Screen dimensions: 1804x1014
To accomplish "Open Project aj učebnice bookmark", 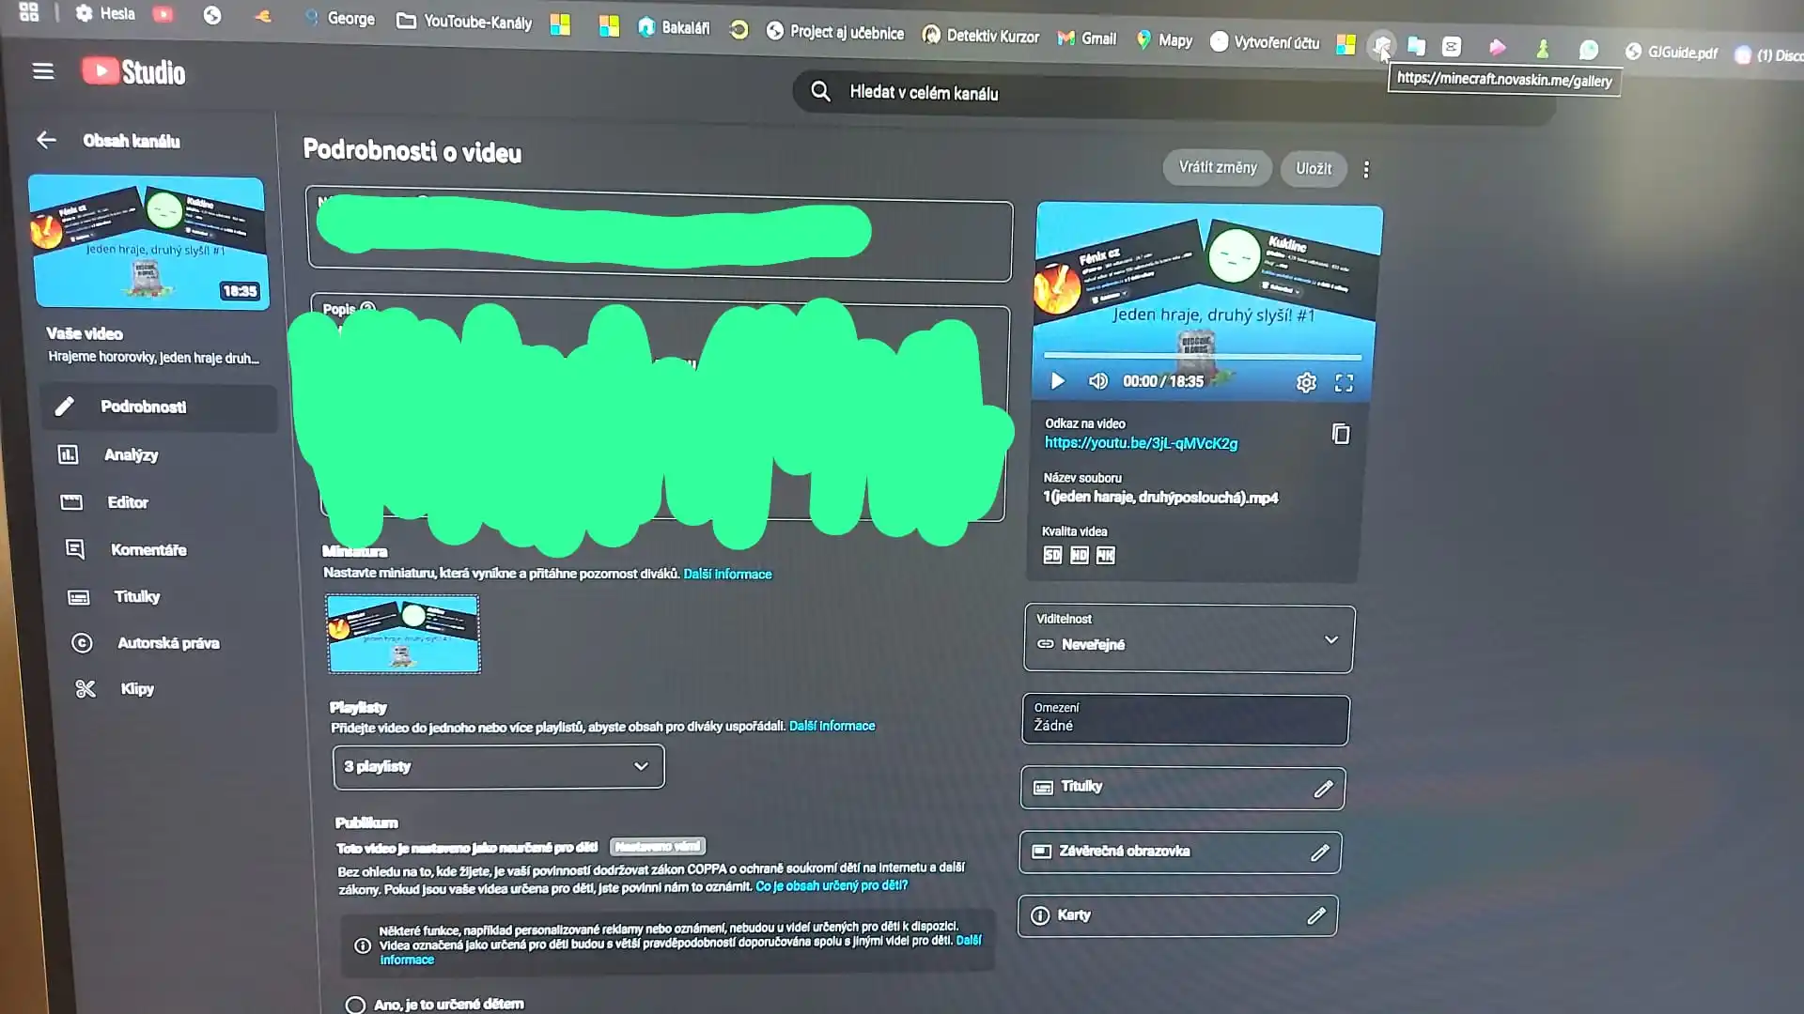I will (x=834, y=32).
